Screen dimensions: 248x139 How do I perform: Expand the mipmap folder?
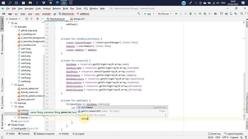[x=12, y=103]
